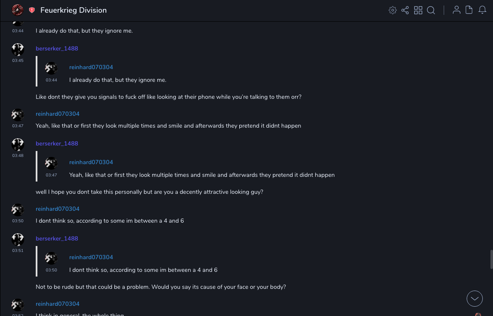Image resolution: width=493 pixels, height=316 pixels.
Task: Click the vertical scrollbar thumb on the right
Action: pos(491,259)
